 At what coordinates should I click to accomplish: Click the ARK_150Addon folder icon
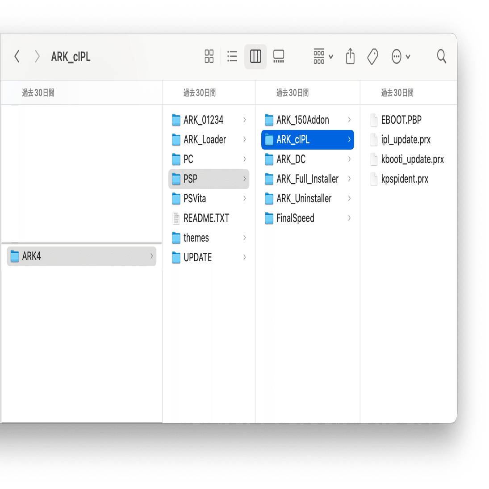(269, 120)
